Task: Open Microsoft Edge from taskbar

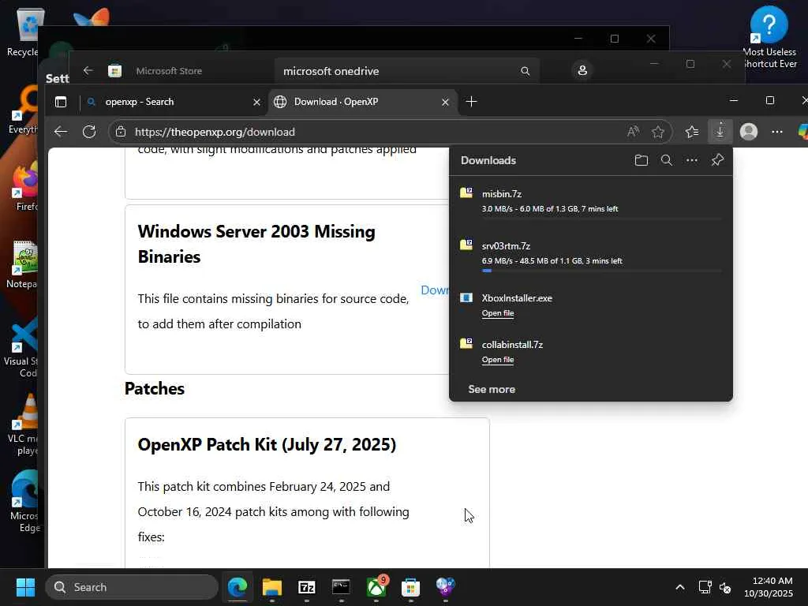Action: point(238,587)
